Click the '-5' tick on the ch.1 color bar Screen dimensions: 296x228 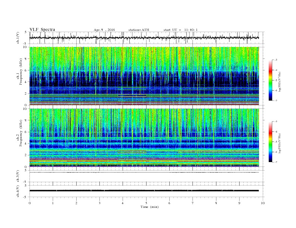pyautogui.click(x=276, y=80)
